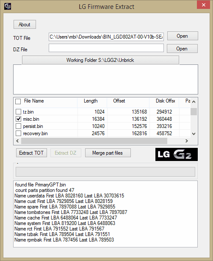The width and height of the screenshot is (213, 261).
Task: Focus the empty DZ File field
Action: point(106,48)
